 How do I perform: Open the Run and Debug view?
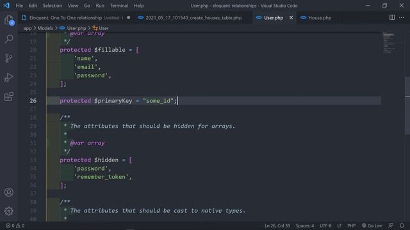9,77
